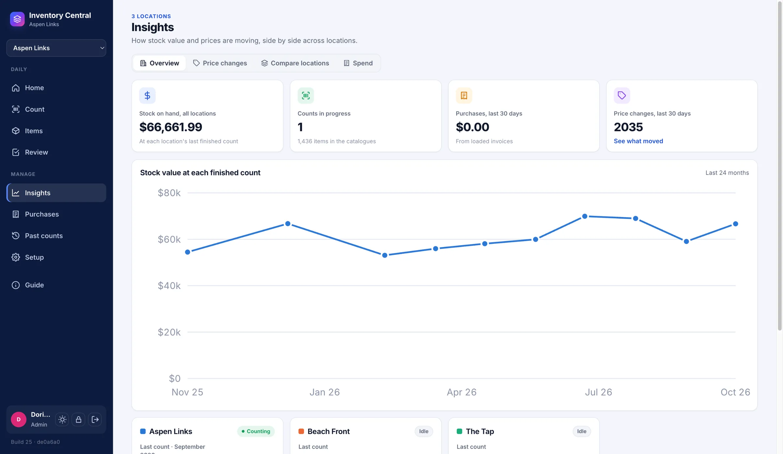Click the $66,661.99 stock value
Screen dimensions: 783x454
pyautogui.click(x=171, y=127)
